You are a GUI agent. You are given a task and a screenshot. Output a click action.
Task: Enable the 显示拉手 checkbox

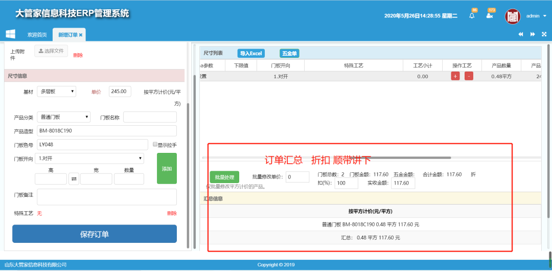pos(155,144)
